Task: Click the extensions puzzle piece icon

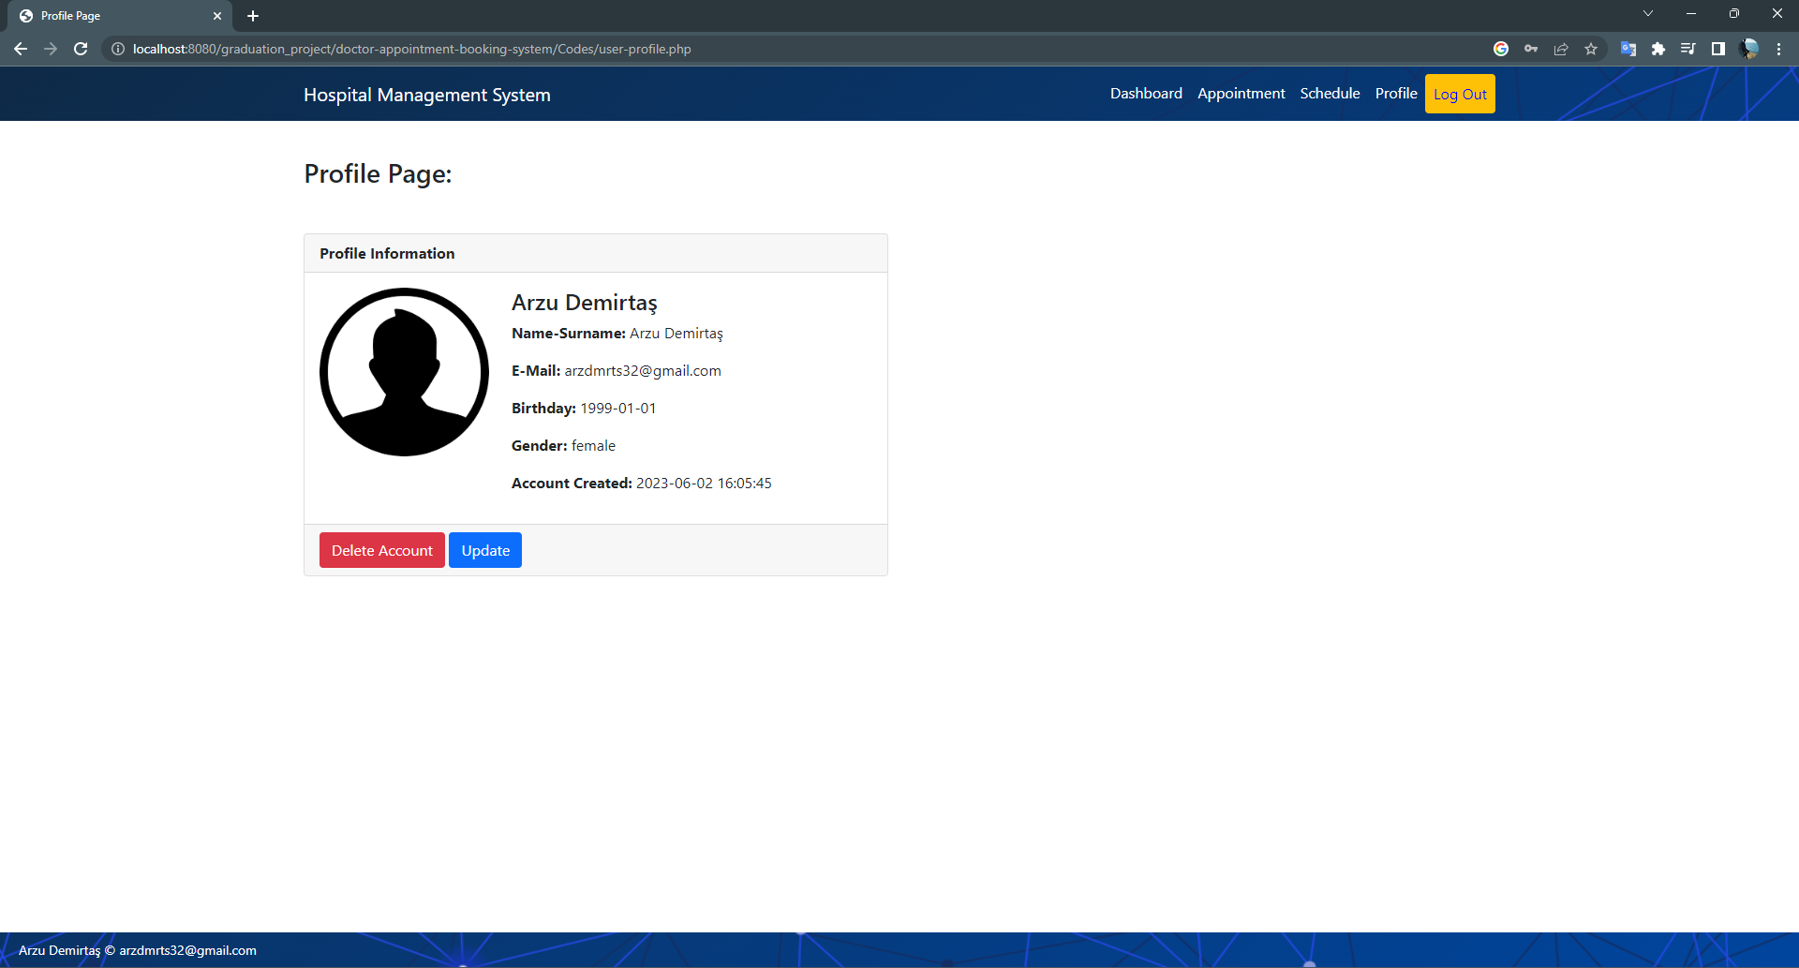Action: point(1658,49)
